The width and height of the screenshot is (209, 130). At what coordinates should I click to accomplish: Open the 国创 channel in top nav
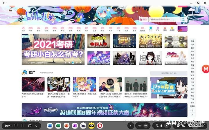[46, 29]
